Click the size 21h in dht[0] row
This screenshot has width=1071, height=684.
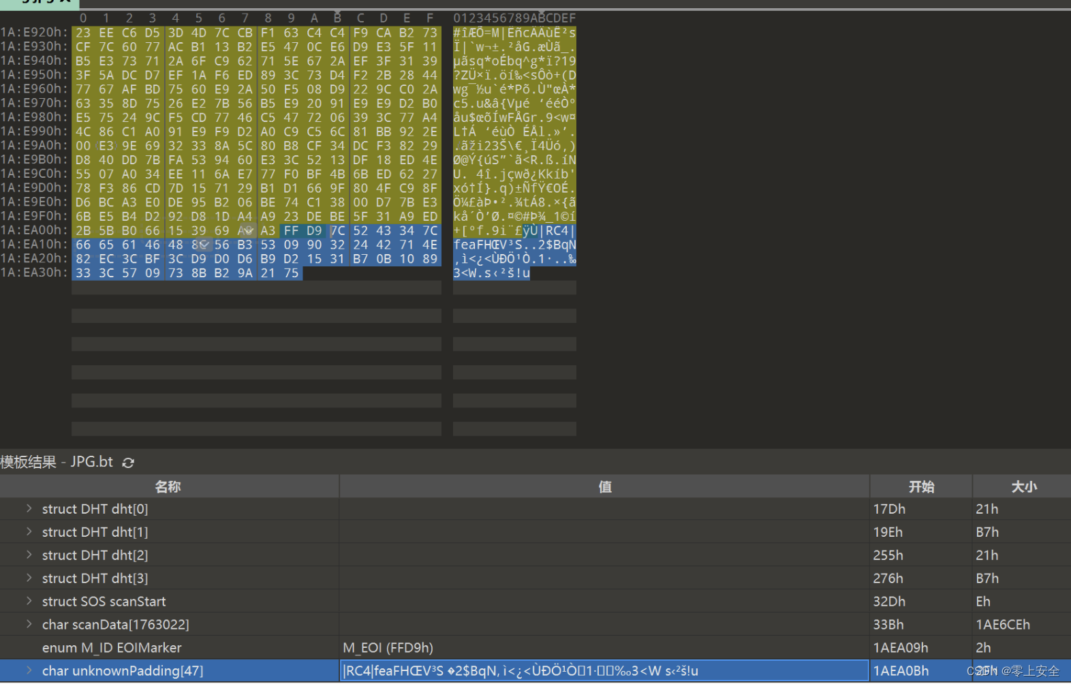(x=987, y=509)
